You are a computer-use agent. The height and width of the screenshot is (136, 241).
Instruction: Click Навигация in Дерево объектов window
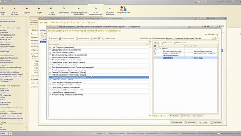(177, 122)
